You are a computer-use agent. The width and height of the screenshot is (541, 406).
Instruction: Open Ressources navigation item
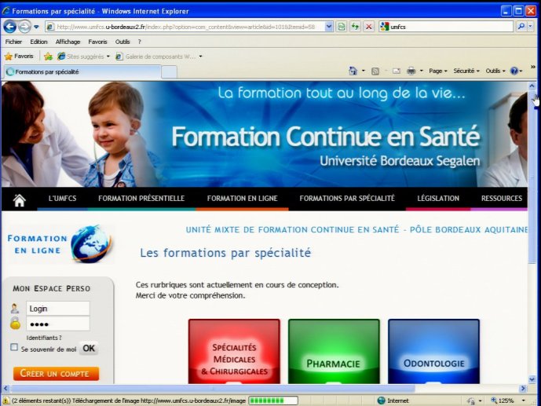coord(501,199)
